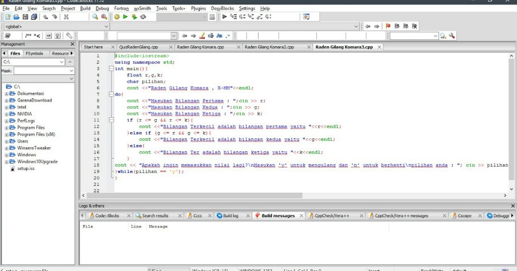
Task: Open DoxyBlocks wrench settings icon
Action: (x=69, y=36)
